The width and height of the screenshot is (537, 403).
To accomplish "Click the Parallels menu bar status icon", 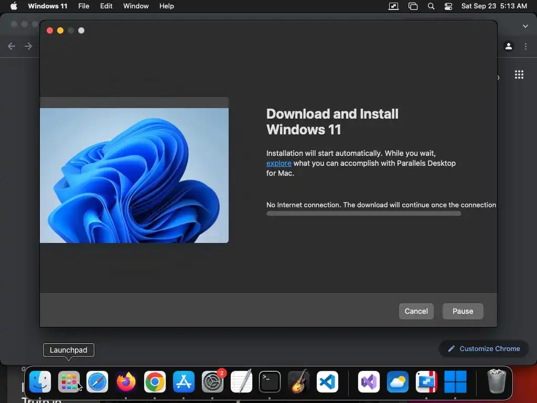I will coord(393,6).
